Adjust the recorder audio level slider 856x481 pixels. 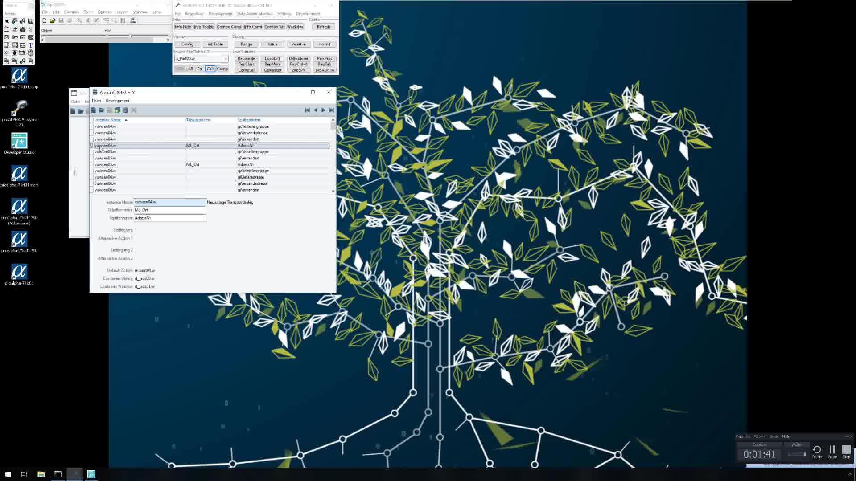click(797, 454)
